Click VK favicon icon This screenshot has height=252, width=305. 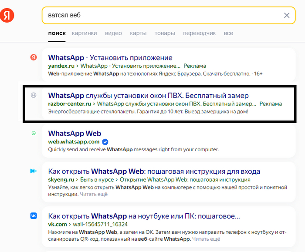tap(34, 216)
